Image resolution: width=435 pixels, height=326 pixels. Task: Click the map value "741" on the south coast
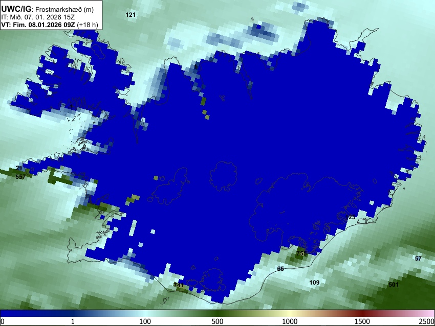[179, 285]
